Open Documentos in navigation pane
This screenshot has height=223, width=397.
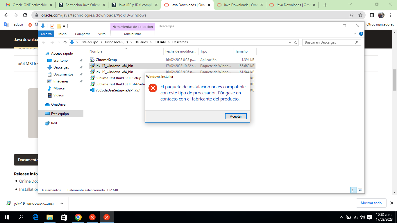63,74
